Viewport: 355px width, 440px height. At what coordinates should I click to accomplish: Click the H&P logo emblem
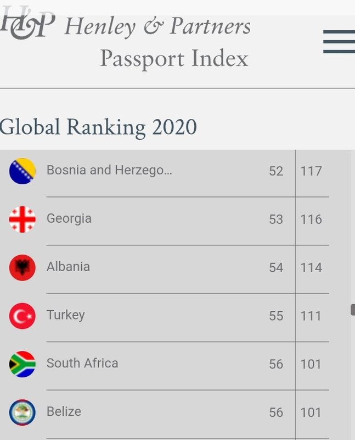click(27, 23)
